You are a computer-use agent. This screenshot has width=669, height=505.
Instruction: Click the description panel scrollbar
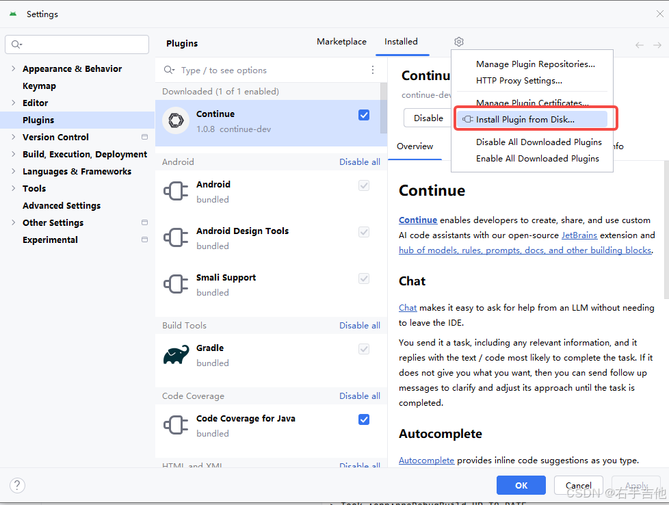(666, 230)
